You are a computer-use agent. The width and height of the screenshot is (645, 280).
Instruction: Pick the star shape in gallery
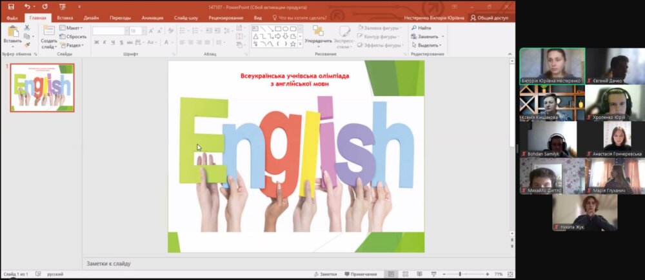coord(293,44)
